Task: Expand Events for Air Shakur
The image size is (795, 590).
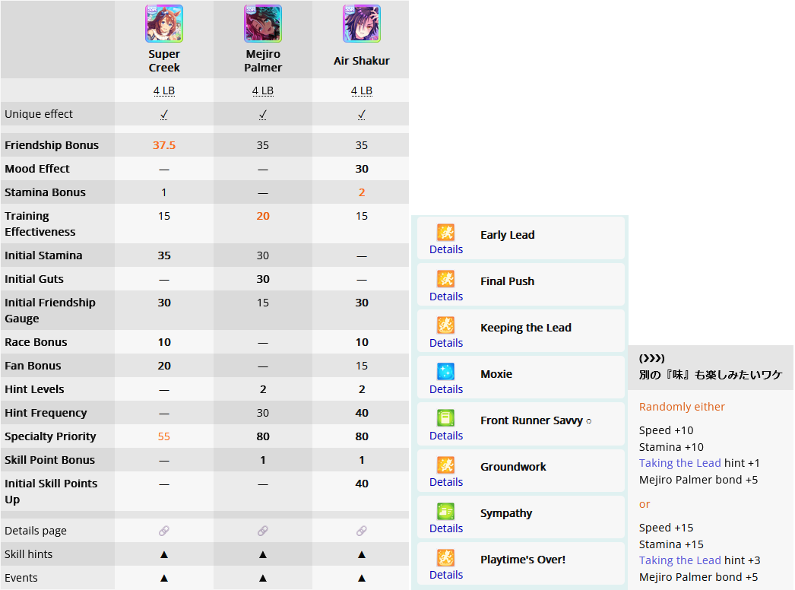Action: point(362,578)
